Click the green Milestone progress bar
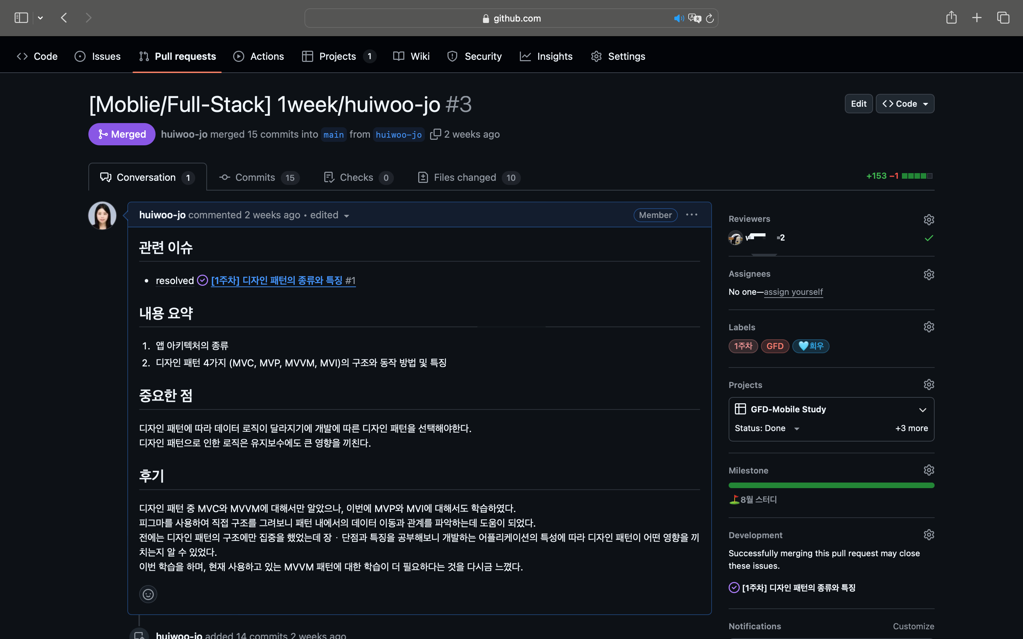The height and width of the screenshot is (639, 1023). (x=831, y=485)
